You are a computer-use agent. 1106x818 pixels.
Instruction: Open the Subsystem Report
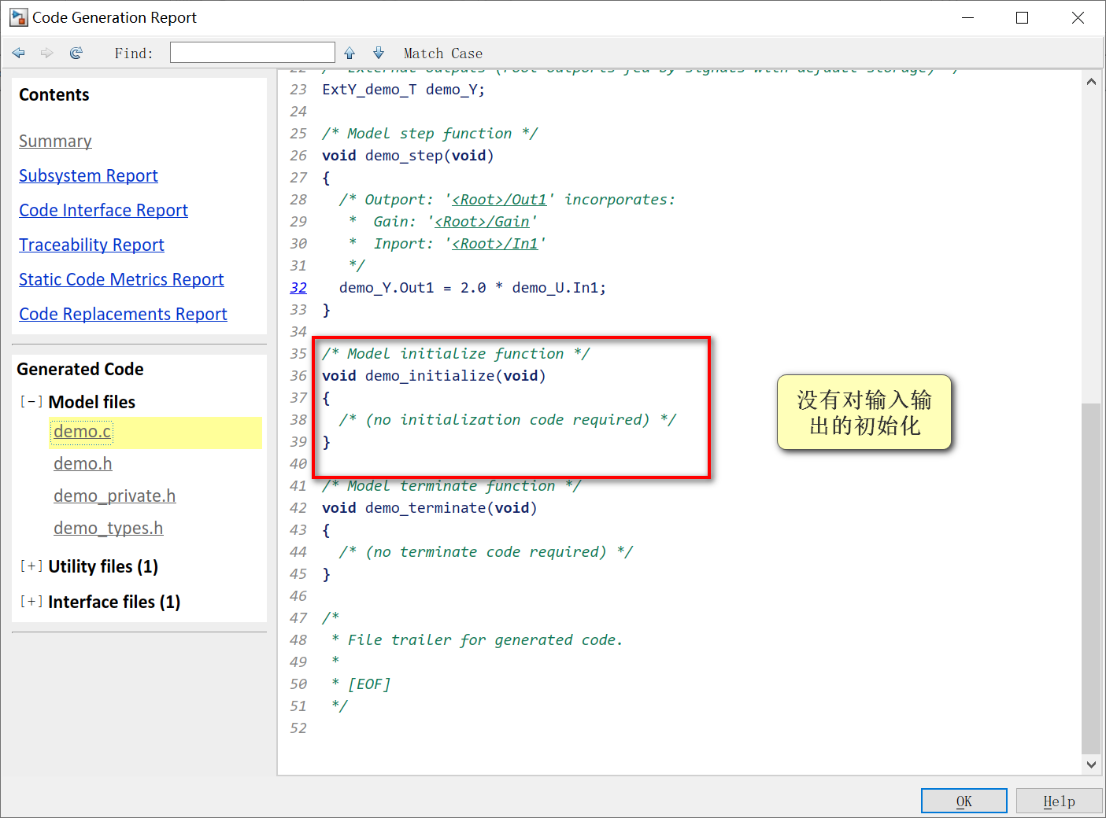point(88,176)
